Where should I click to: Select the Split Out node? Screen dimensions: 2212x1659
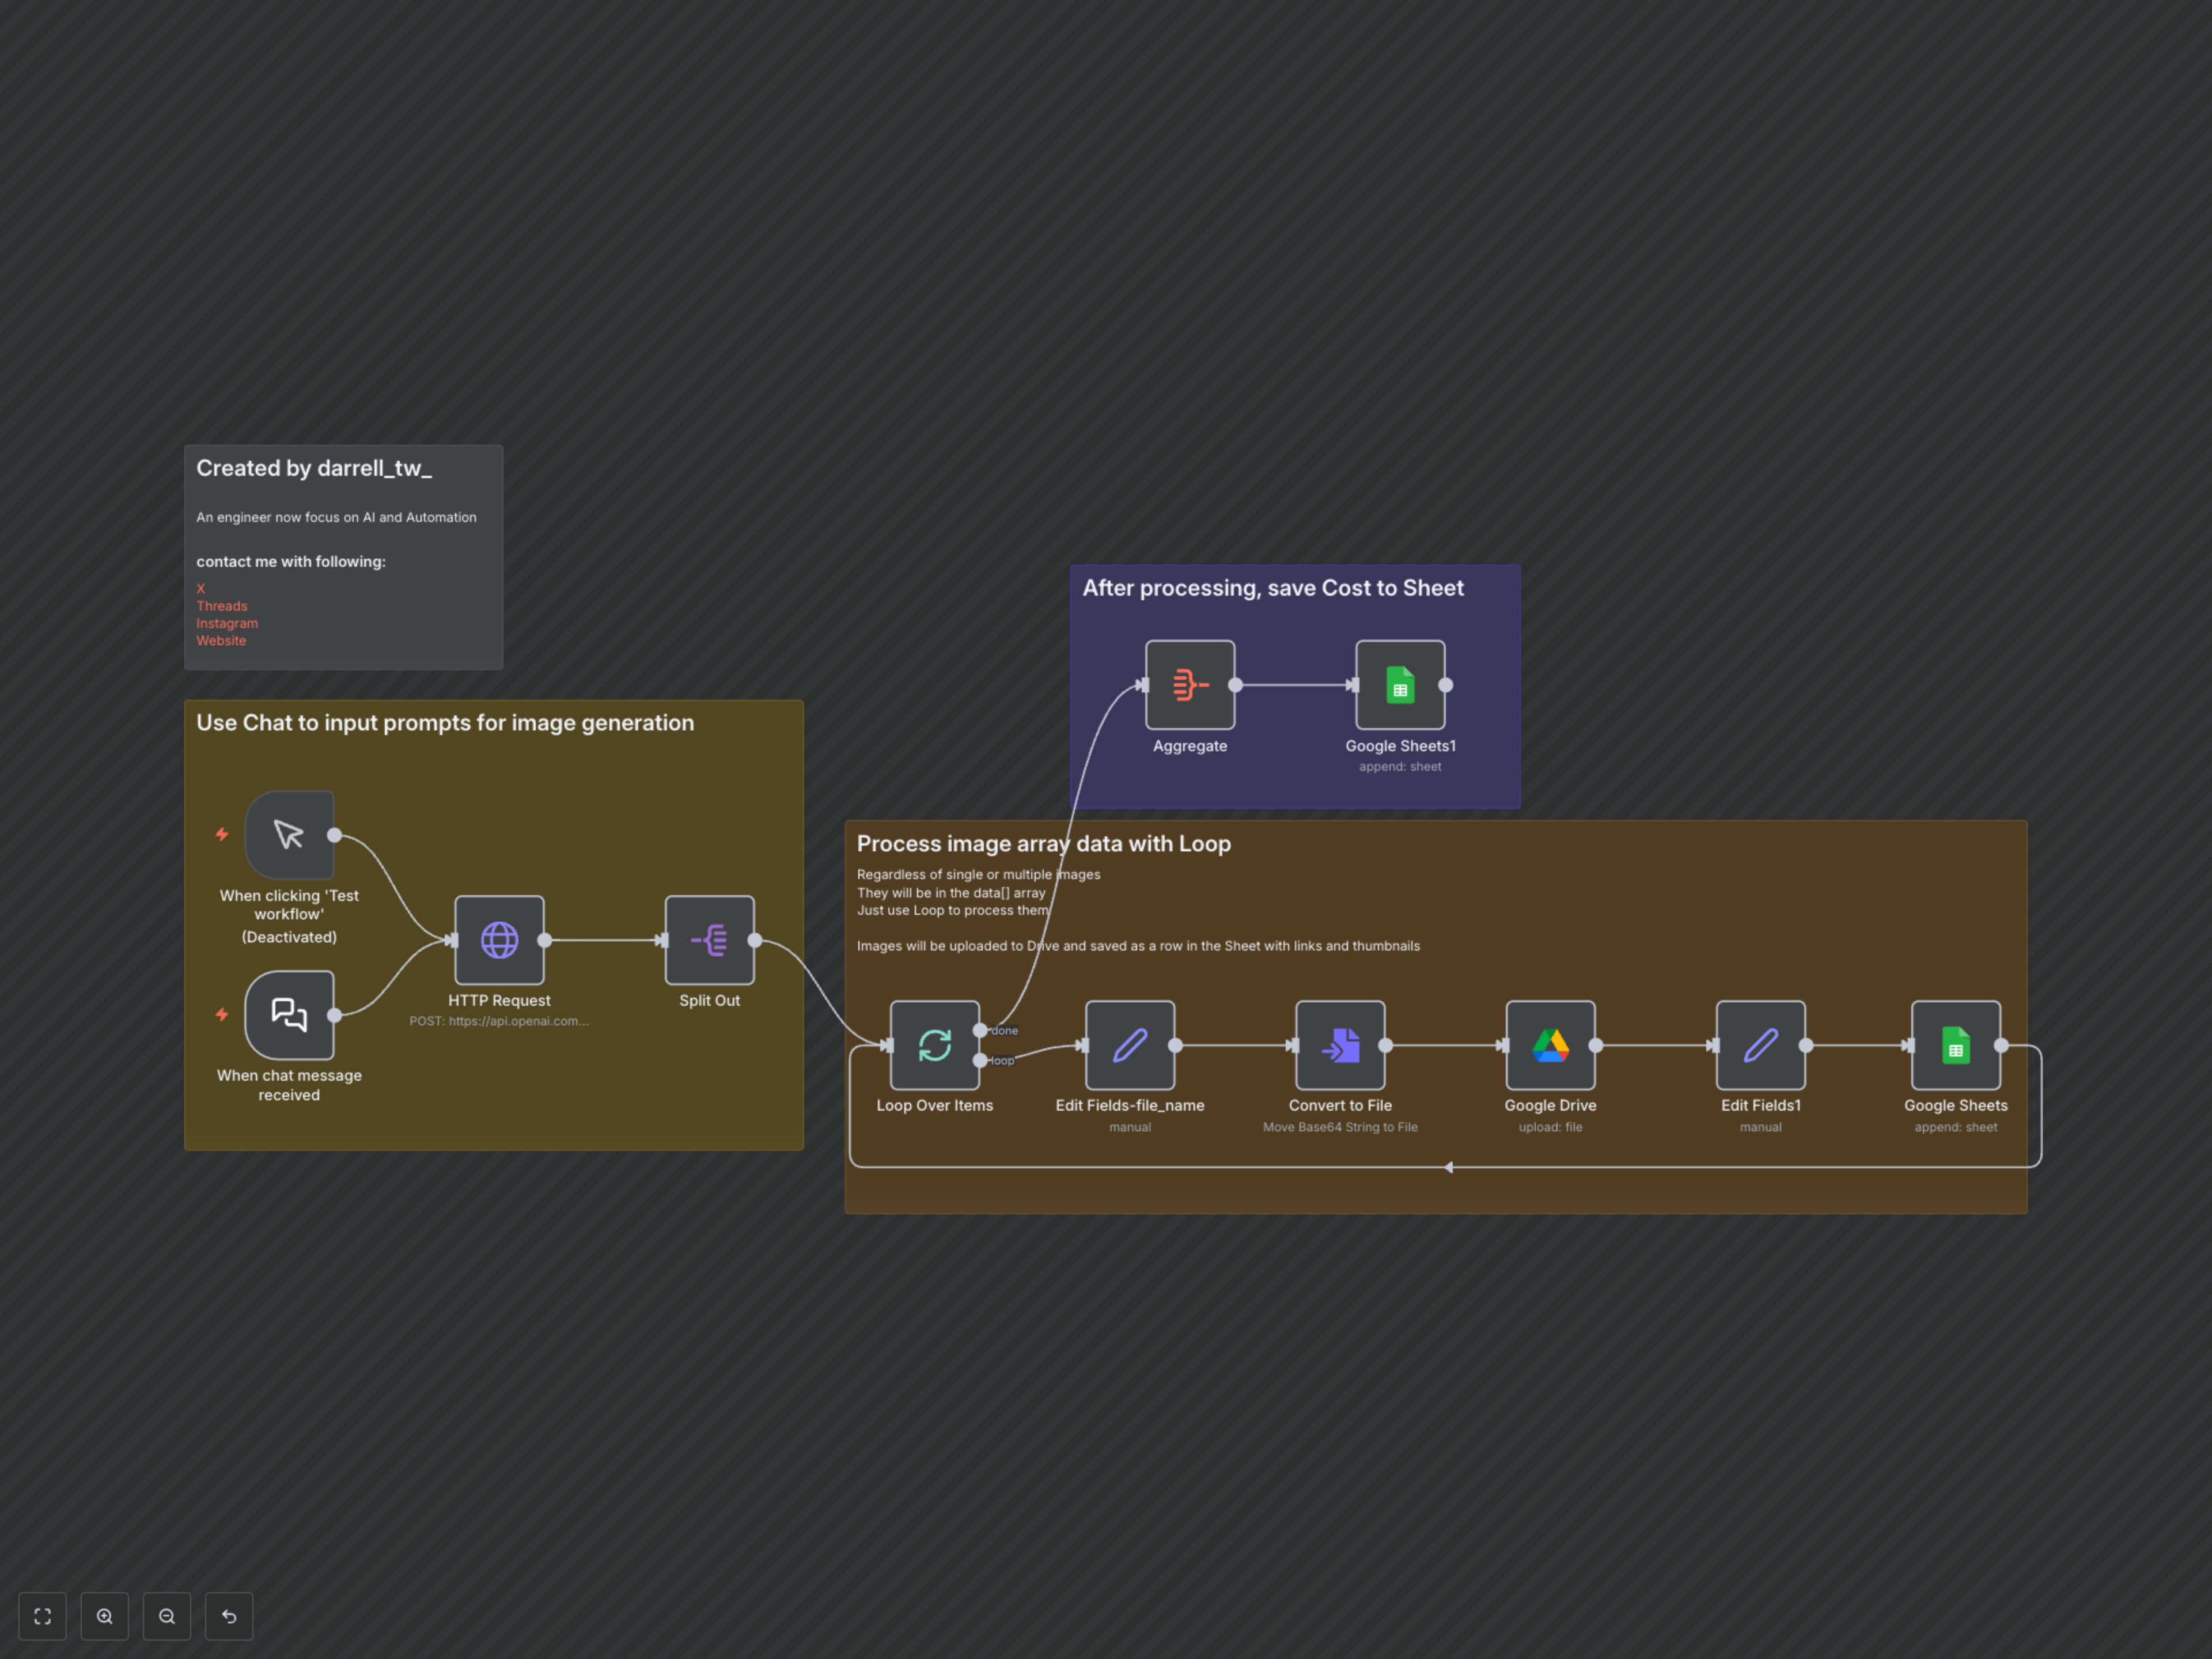[709, 940]
